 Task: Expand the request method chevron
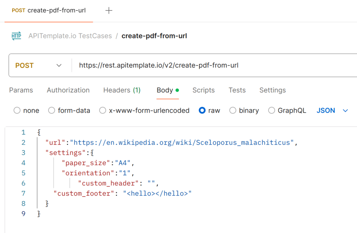(59, 65)
